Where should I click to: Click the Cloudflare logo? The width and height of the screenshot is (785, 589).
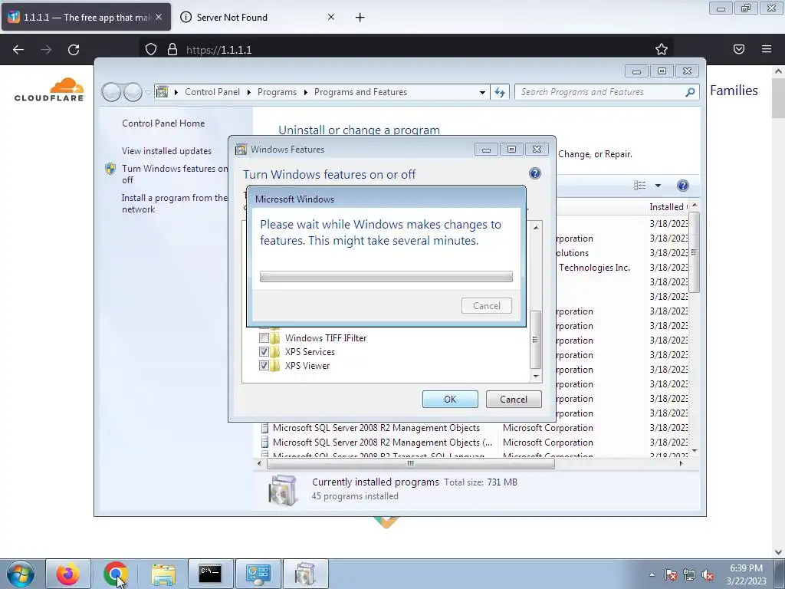click(50, 90)
